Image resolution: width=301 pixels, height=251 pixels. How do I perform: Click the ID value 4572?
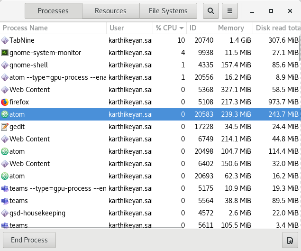pyautogui.click(x=206, y=213)
